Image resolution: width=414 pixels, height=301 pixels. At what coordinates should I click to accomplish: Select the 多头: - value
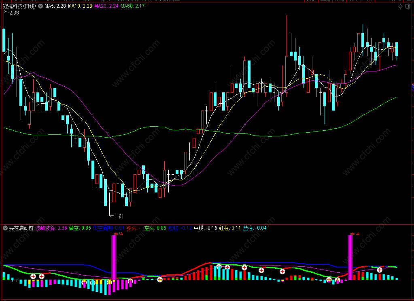click(133, 228)
